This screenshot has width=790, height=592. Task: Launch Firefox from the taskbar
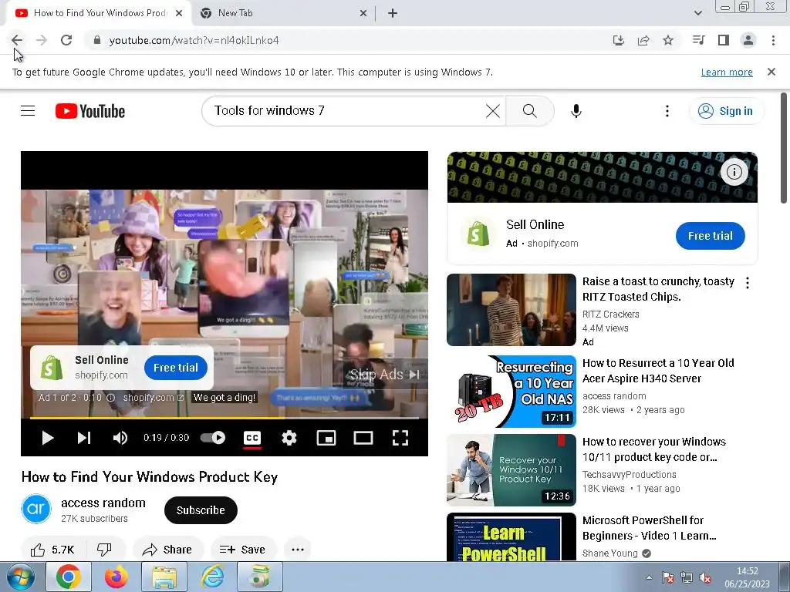click(x=116, y=577)
